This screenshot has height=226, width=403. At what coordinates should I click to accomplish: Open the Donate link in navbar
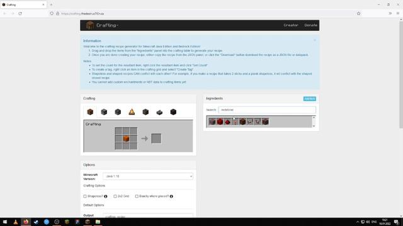point(310,25)
